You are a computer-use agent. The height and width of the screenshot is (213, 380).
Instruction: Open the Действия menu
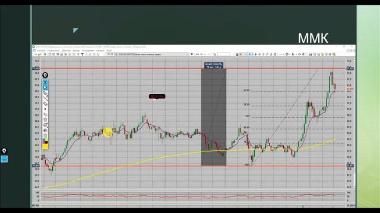point(66,51)
